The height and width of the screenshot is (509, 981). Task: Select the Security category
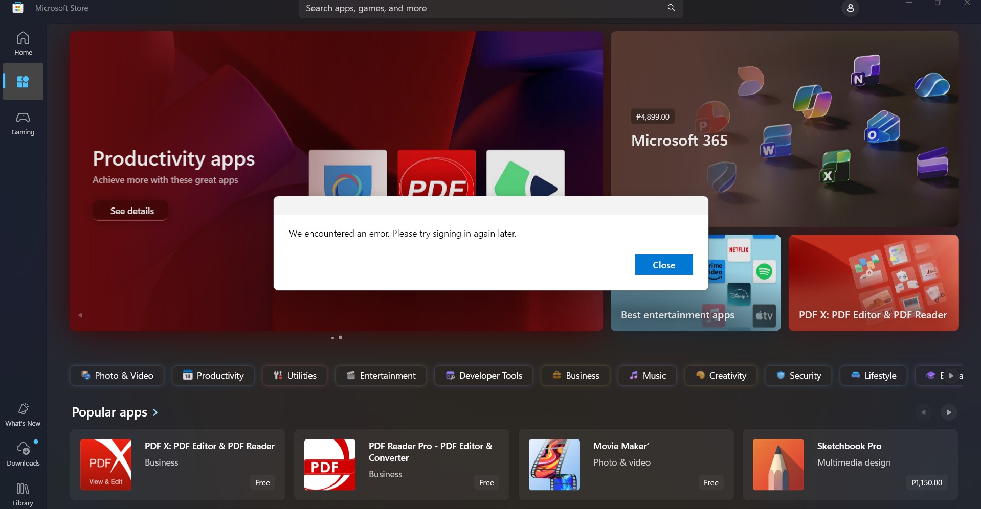click(798, 376)
